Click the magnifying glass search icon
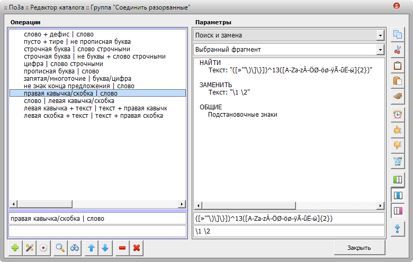413x262 pixels. pyautogui.click(x=60, y=248)
